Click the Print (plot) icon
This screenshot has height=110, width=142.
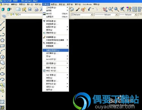pyautogui.click(x=36, y=9)
